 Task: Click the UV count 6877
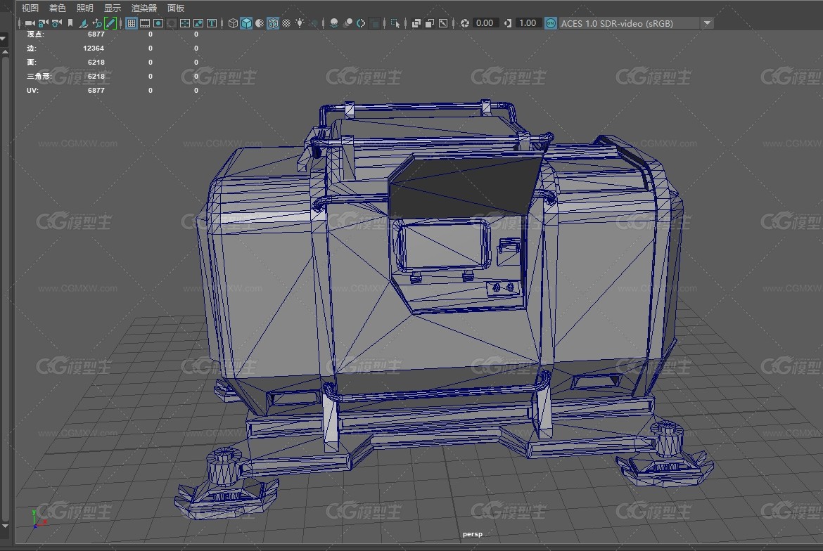tap(96, 90)
